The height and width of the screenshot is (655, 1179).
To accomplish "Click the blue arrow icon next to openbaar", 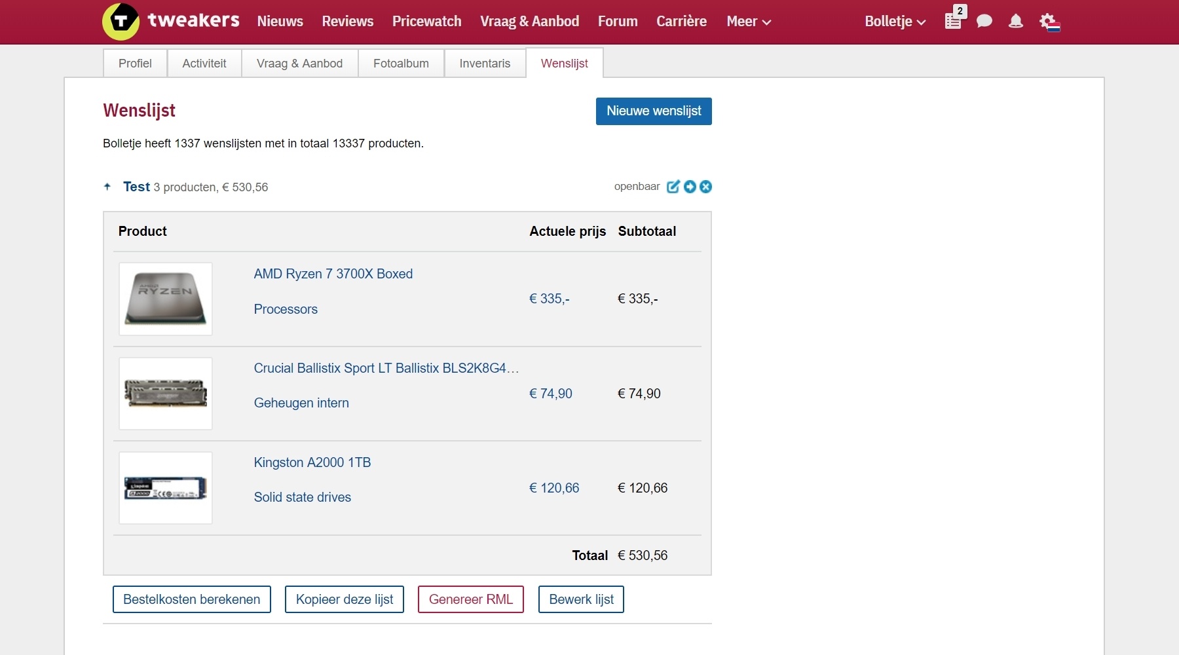I will tap(690, 187).
